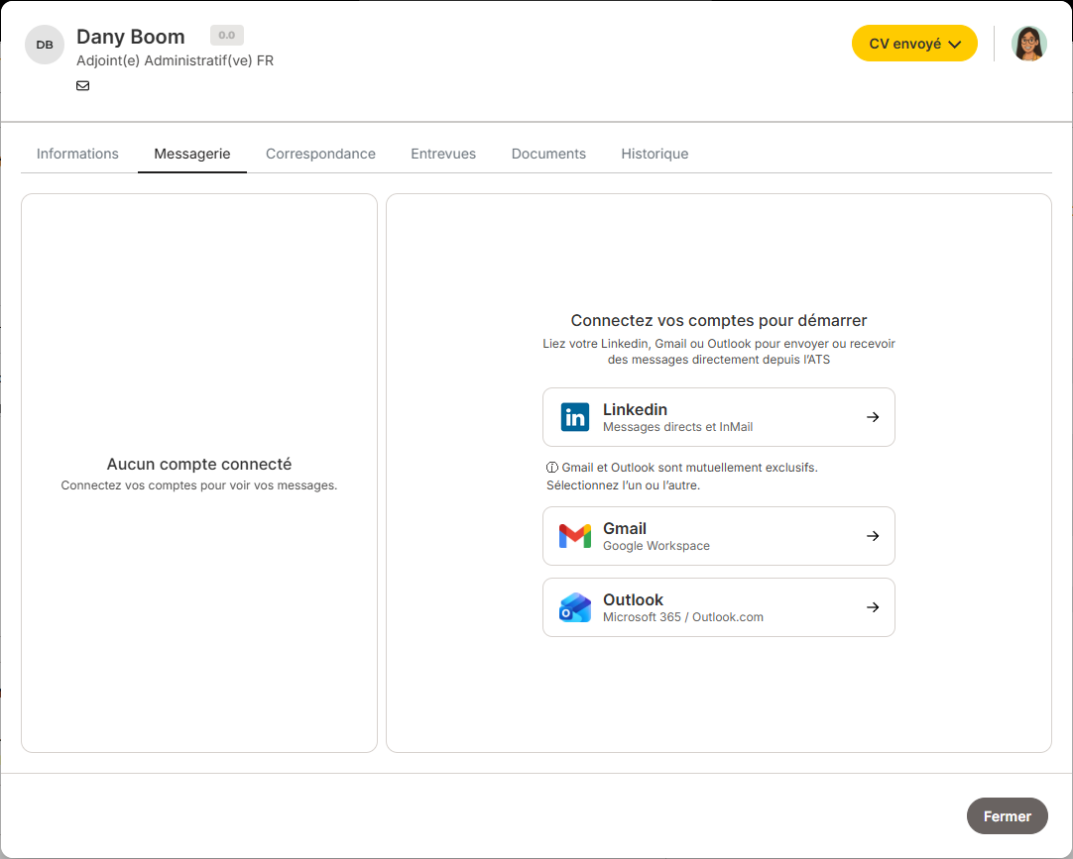Click the candidate name Dany Boom
The image size is (1073, 859).
131,37
